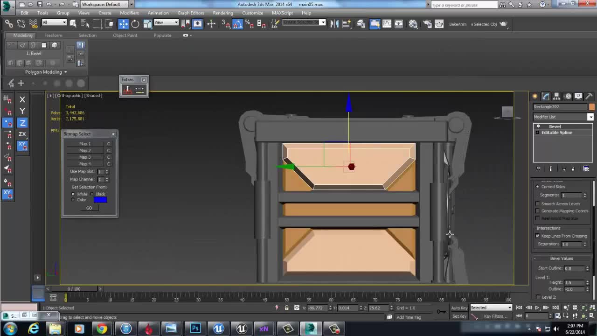Activate the Select by Name tool
The height and width of the screenshot is (336, 597).
point(85,24)
